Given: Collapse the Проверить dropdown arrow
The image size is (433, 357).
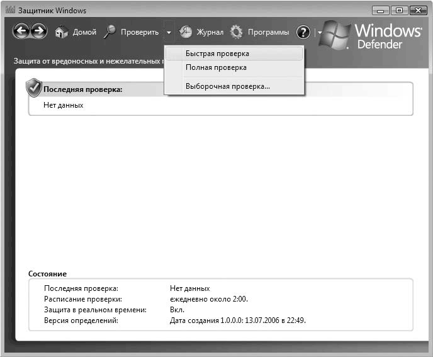Looking at the screenshot, I should tap(169, 32).
